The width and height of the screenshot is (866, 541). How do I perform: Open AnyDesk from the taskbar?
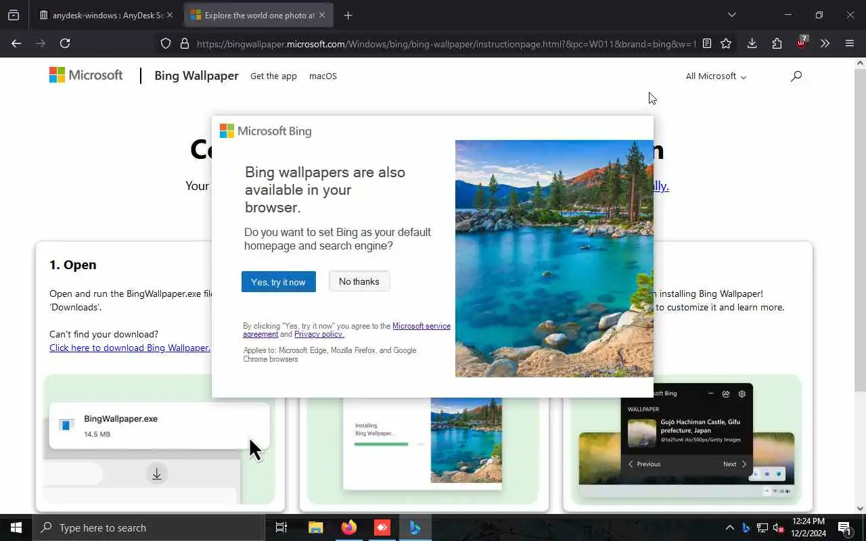[382, 527]
